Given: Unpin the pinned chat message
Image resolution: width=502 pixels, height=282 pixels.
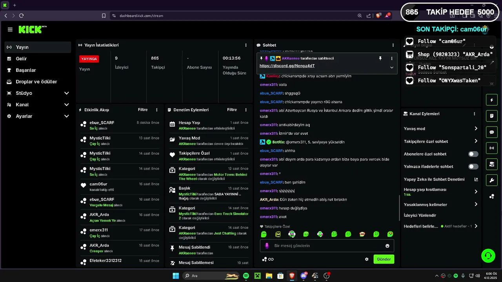Looking at the screenshot, I should coord(380,58).
